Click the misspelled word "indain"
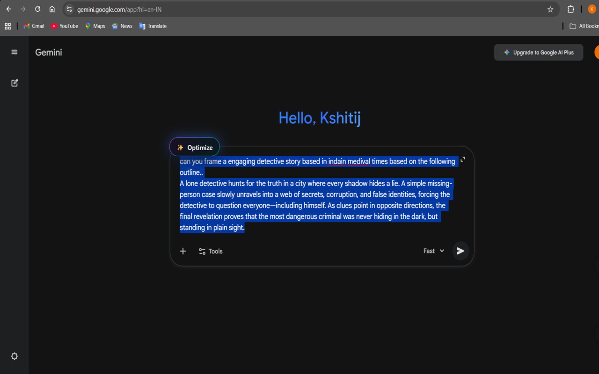 [x=337, y=161]
